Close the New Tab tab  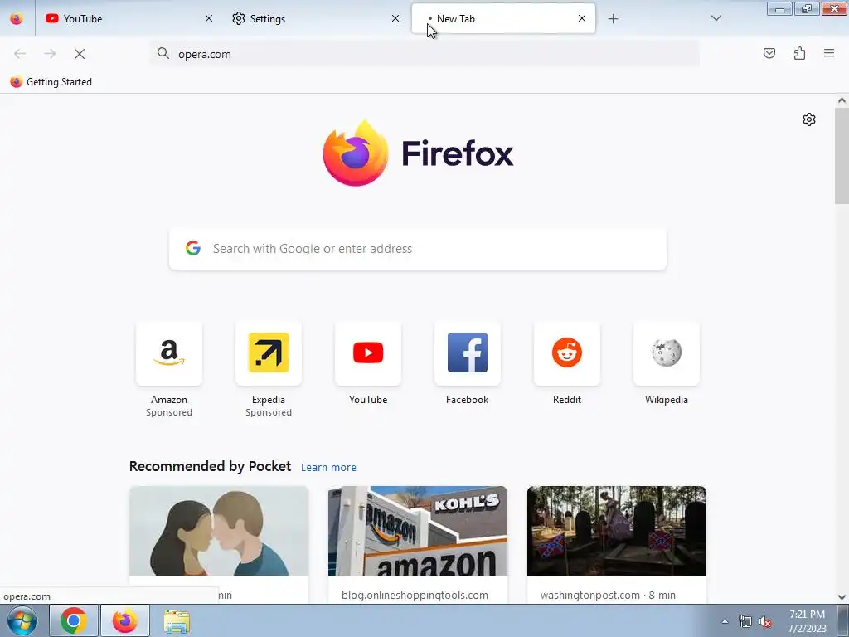[582, 18]
